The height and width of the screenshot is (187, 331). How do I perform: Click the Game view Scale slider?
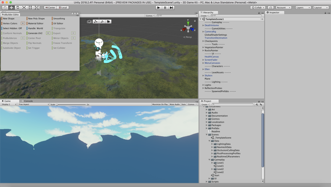pos(71,104)
